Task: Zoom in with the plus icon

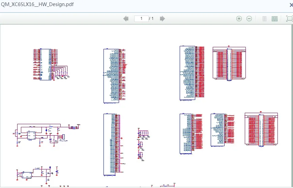Action: [x=239, y=19]
